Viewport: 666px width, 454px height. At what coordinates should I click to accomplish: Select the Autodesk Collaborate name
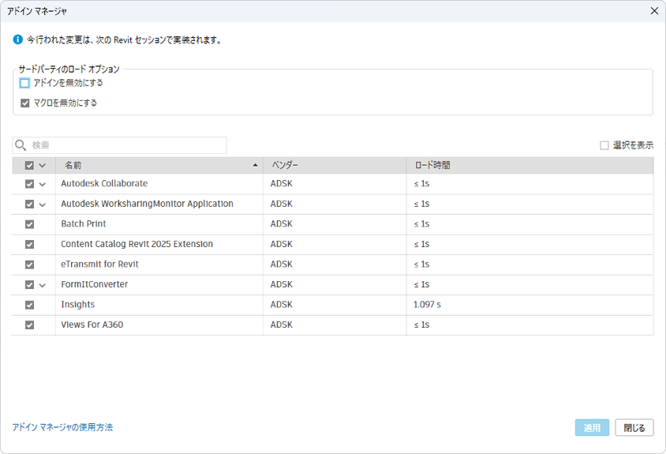pyautogui.click(x=104, y=183)
